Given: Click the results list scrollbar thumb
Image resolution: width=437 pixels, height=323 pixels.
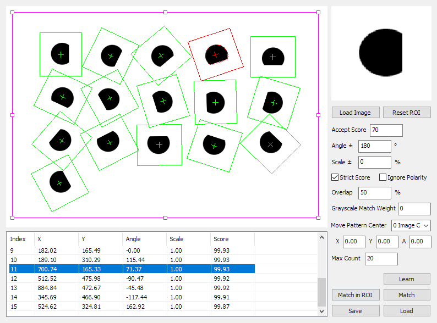Looking at the screenshot, I should point(321,292).
